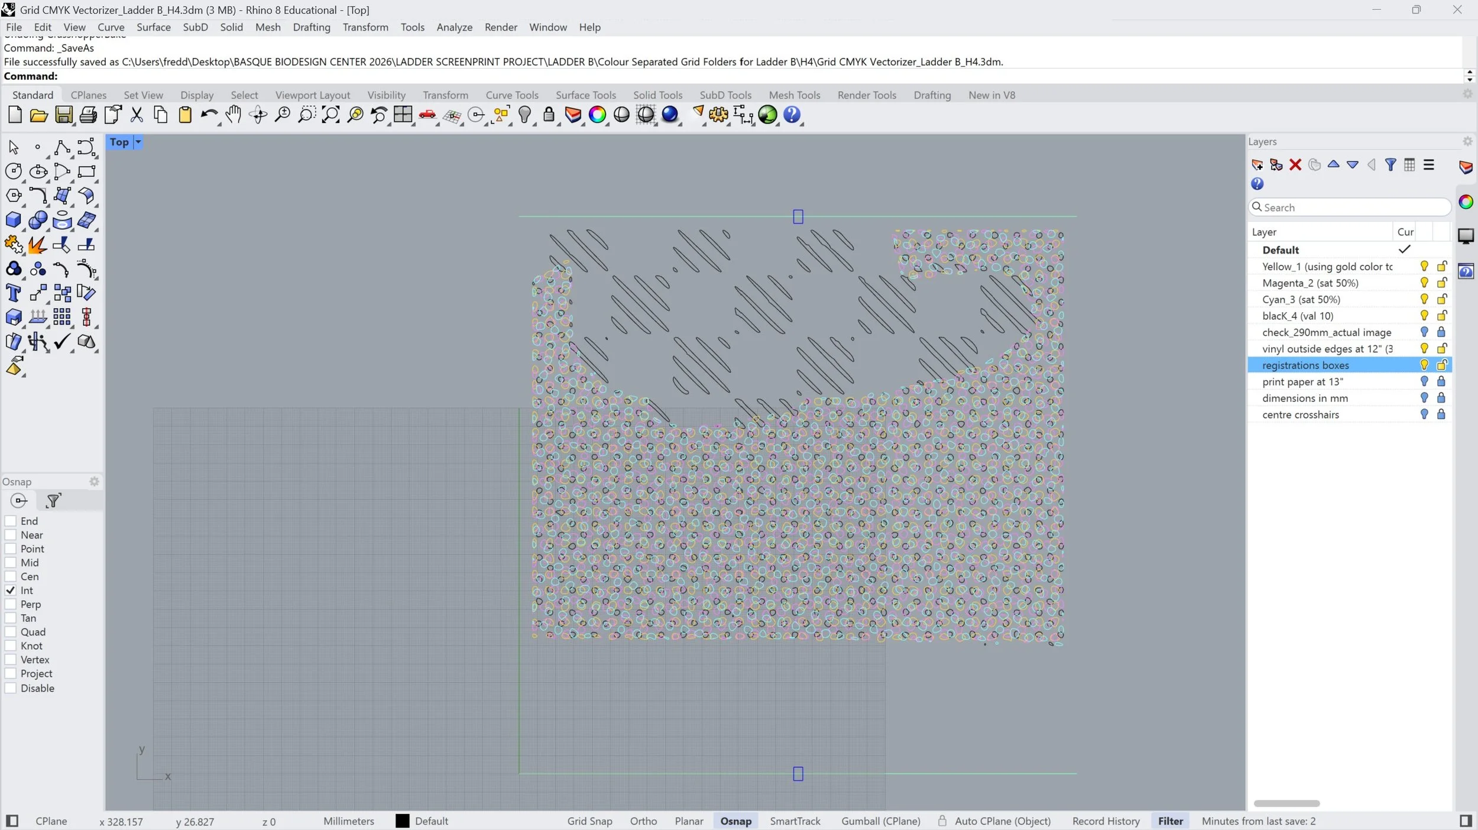Screen dimensions: 1478x830
Task: Click the Undo arrow icon
Action: 208,115
